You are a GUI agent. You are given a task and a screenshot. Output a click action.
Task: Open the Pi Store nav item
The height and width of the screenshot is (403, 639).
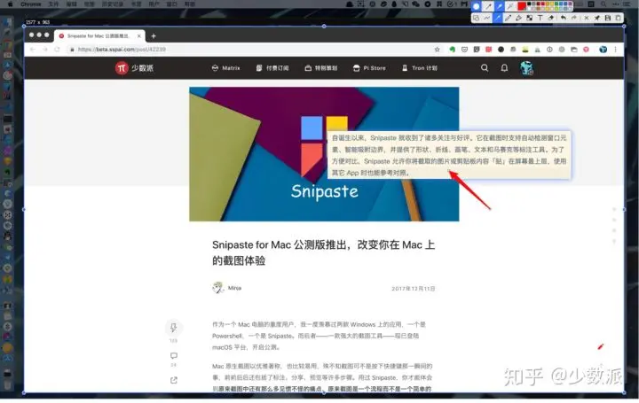369,68
